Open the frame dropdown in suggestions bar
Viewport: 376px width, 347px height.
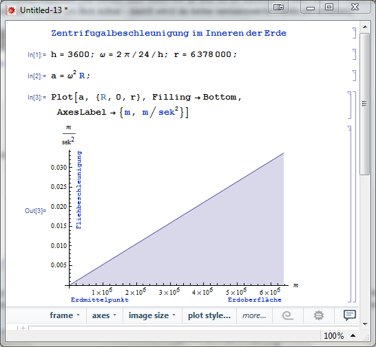65,315
